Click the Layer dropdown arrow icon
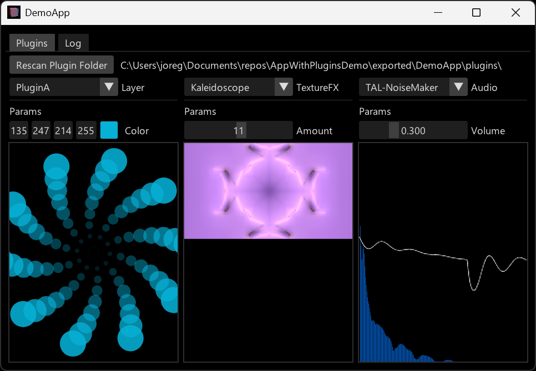This screenshot has height=371, width=536. pos(109,87)
